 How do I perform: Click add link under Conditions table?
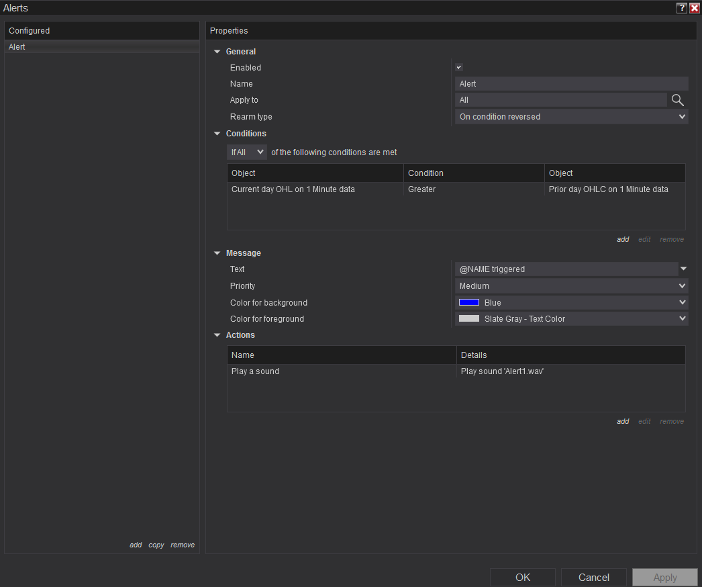(623, 239)
